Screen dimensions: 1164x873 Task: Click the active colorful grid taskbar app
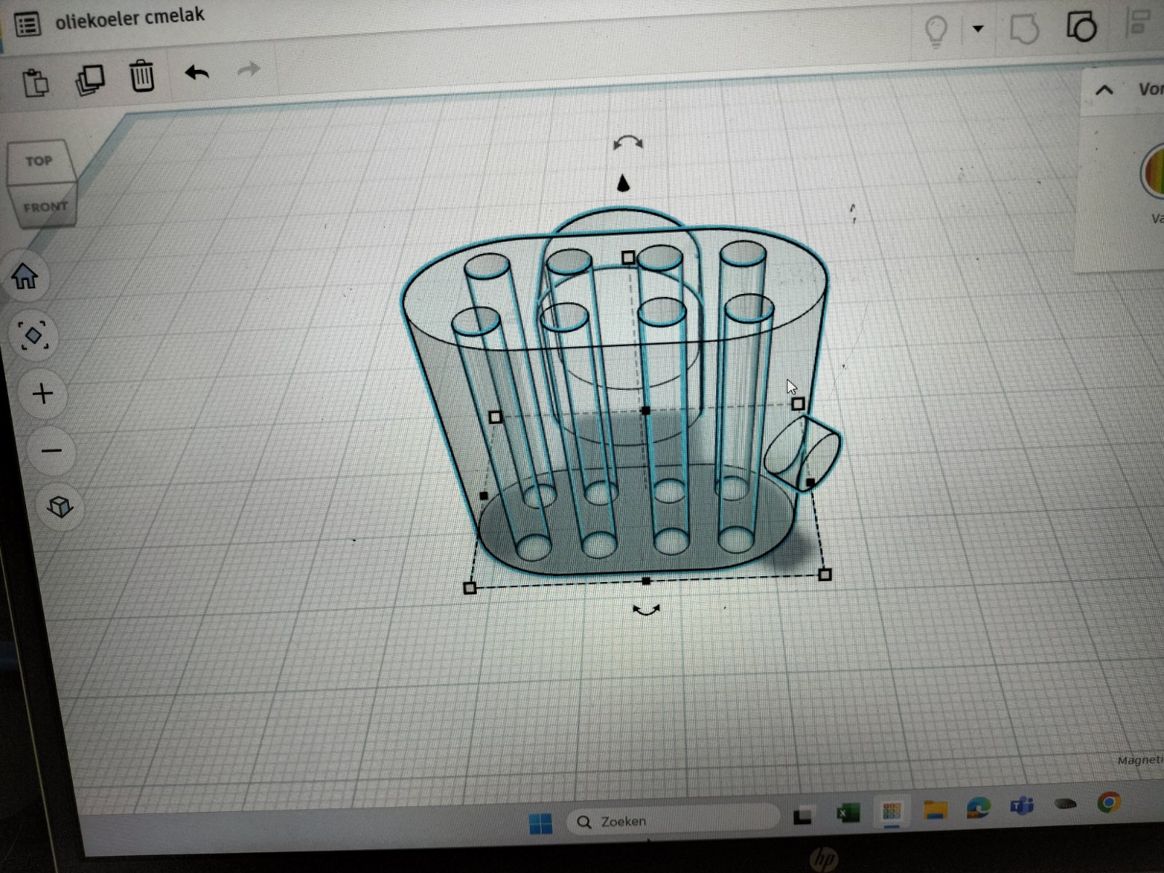892,812
